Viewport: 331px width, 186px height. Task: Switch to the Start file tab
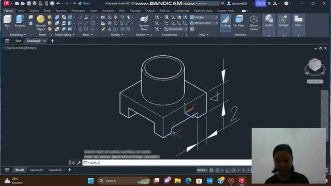(x=19, y=41)
